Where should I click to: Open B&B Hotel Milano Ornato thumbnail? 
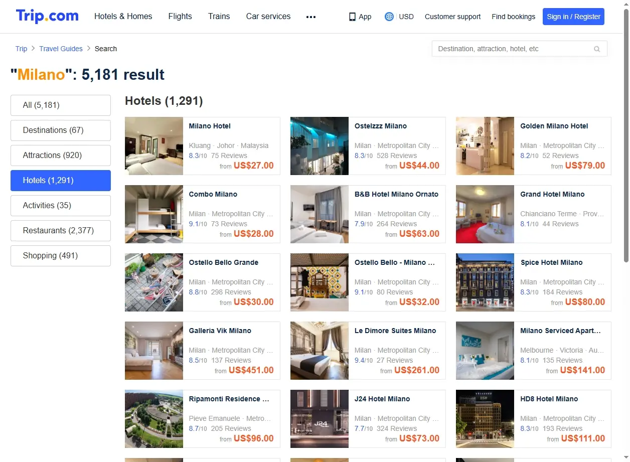pos(320,214)
